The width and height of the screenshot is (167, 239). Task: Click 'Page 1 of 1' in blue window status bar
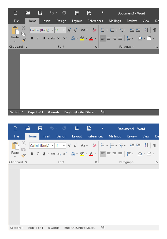(35, 228)
